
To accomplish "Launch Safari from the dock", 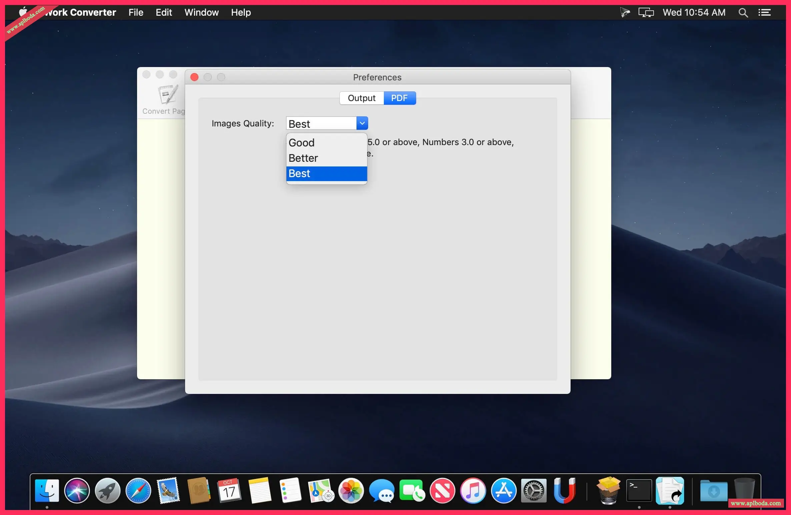I will coord(138,491).
